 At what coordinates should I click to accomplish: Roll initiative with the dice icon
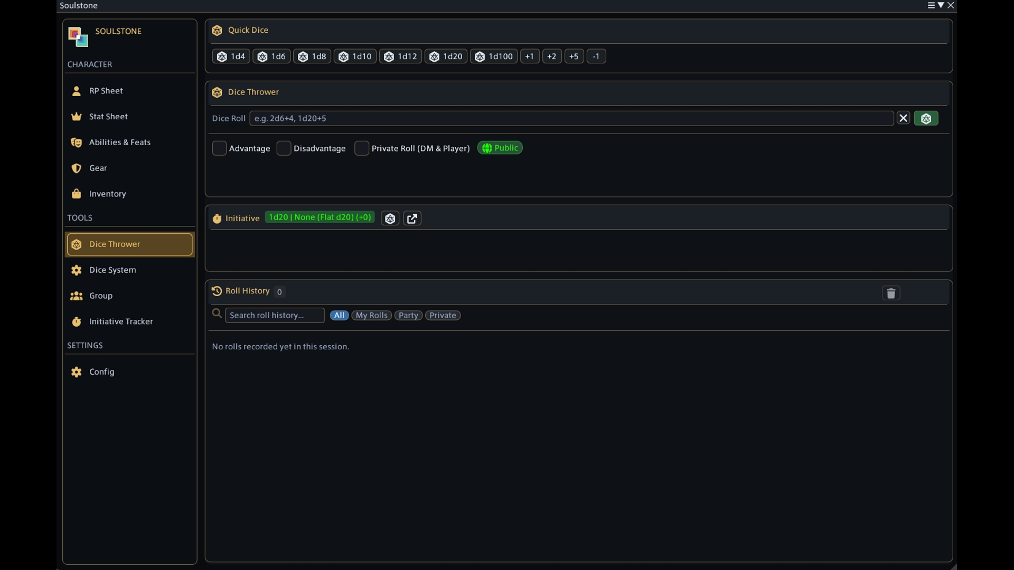390,218
